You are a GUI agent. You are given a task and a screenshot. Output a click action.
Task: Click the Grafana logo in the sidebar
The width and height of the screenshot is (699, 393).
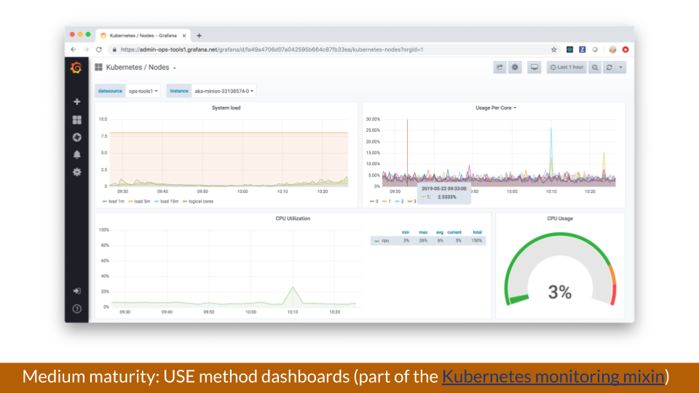[76, 68]
